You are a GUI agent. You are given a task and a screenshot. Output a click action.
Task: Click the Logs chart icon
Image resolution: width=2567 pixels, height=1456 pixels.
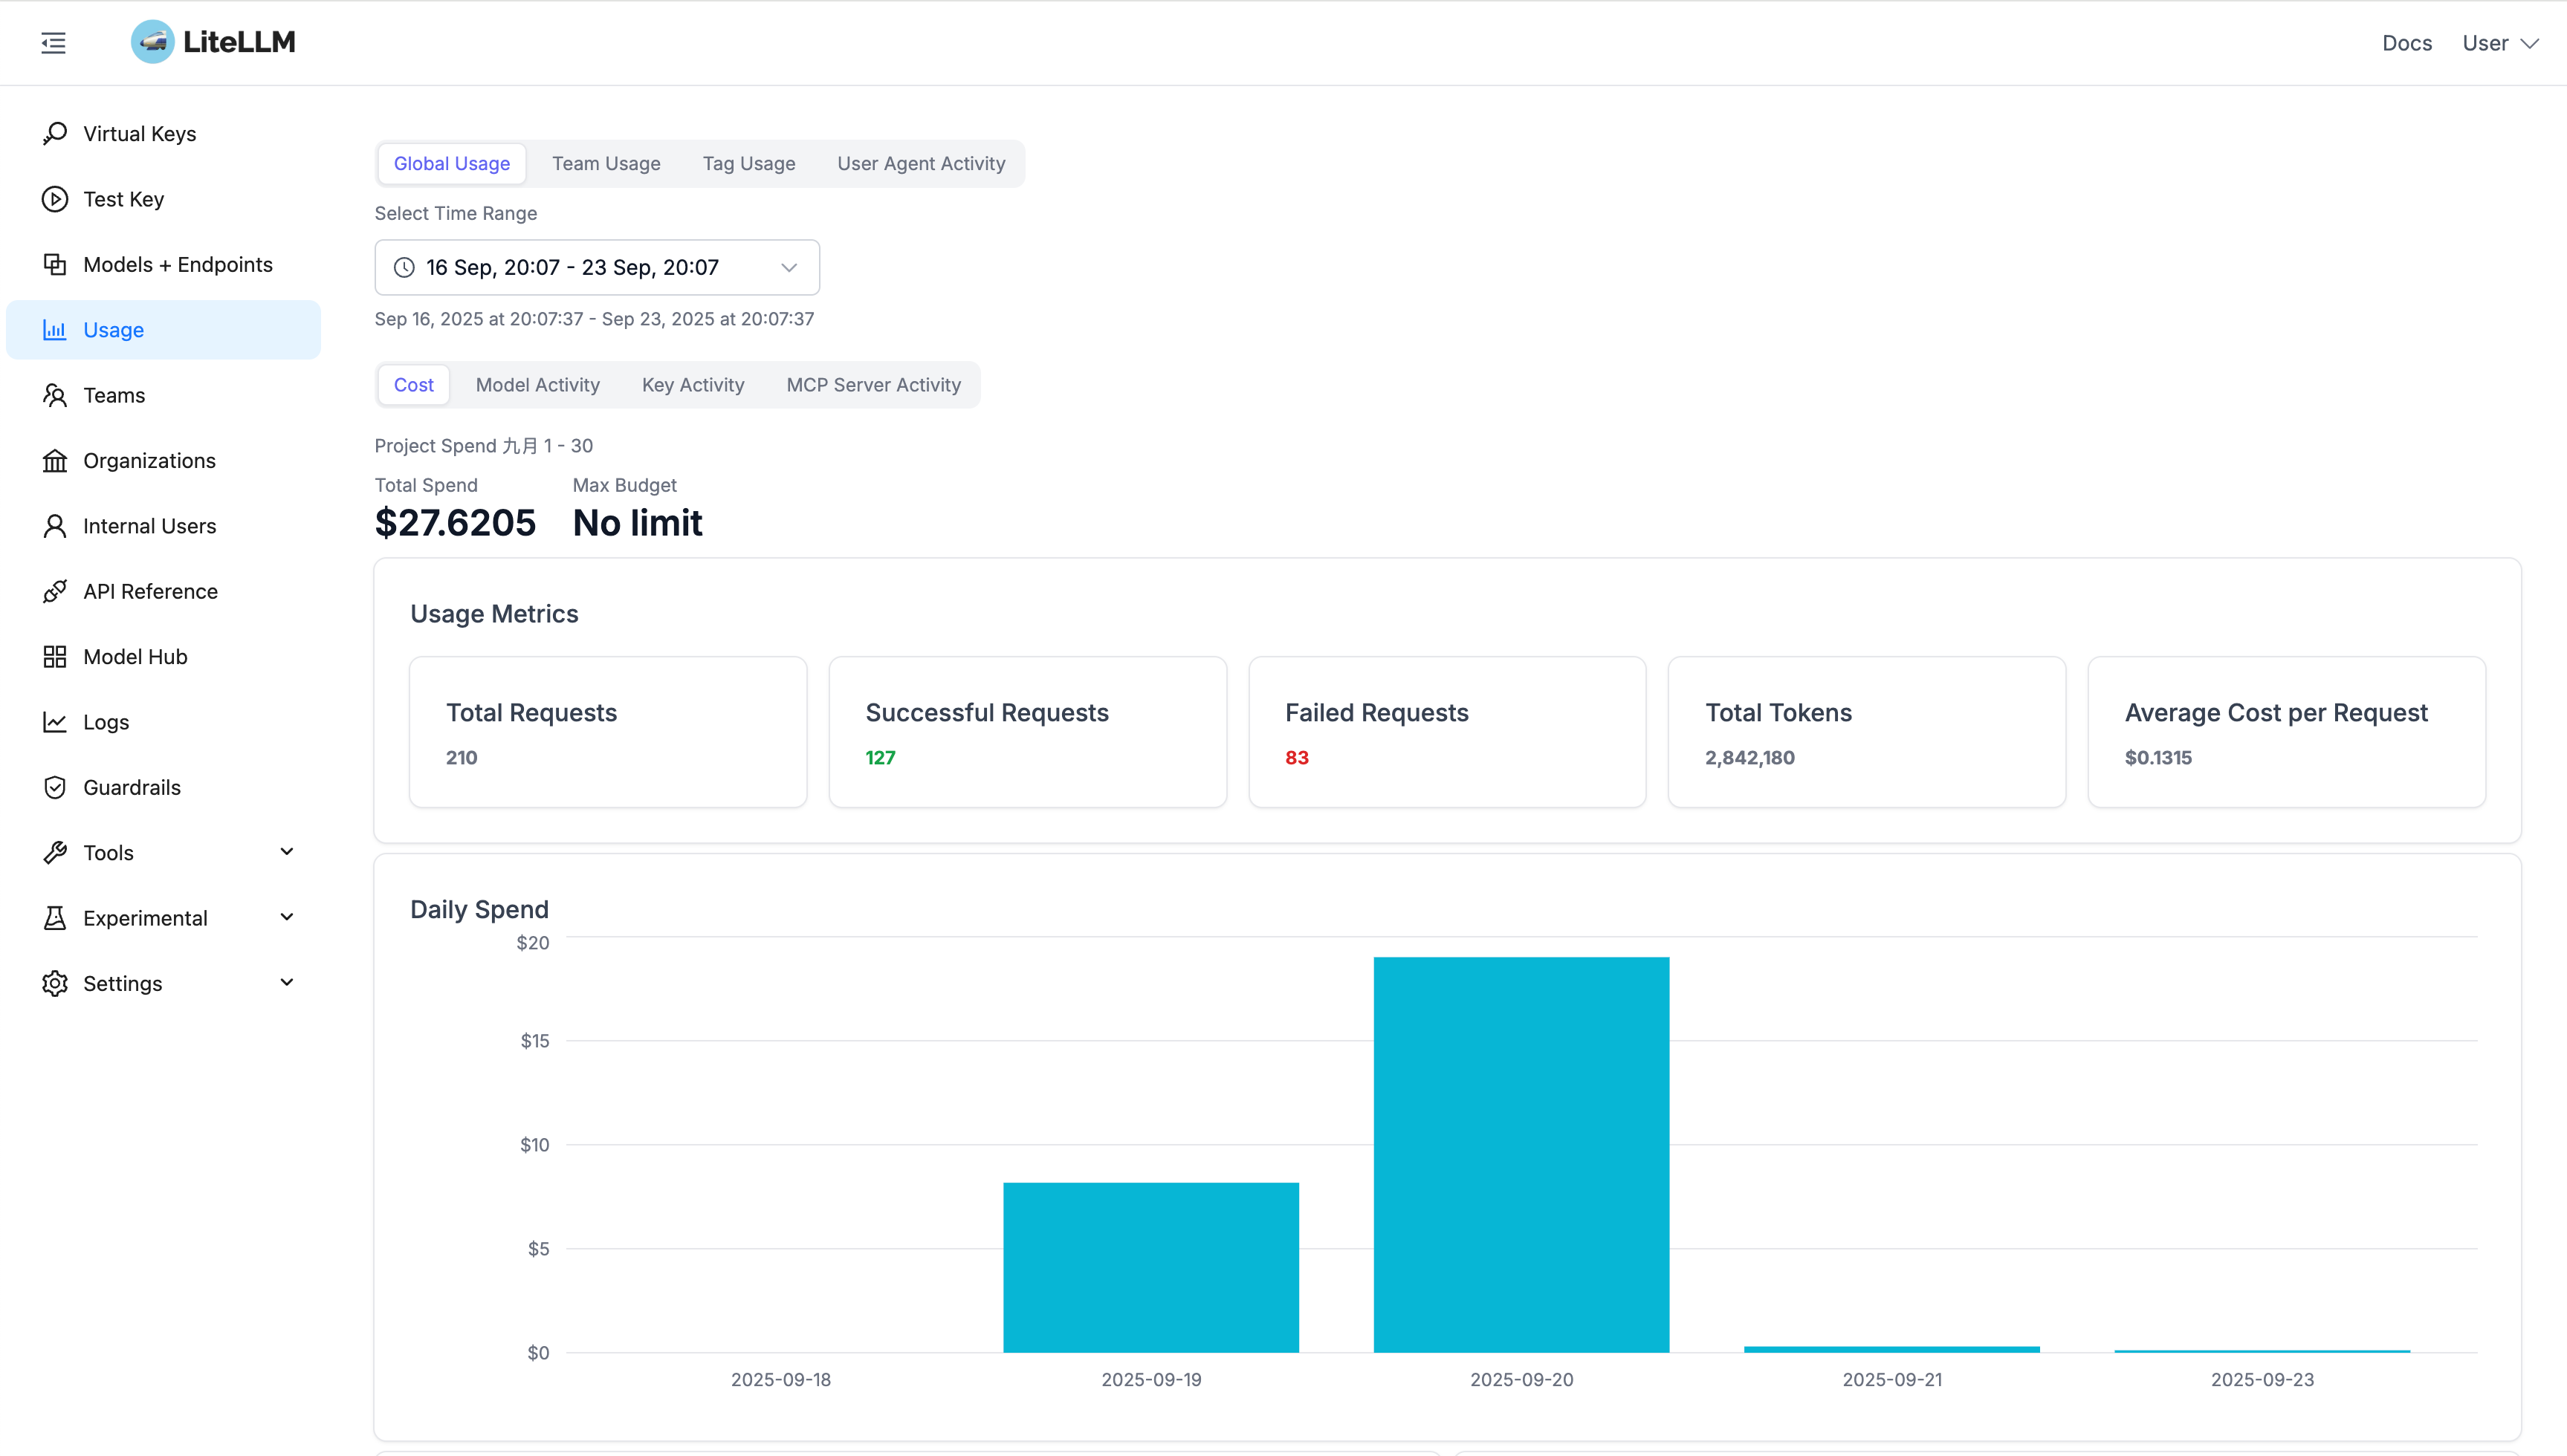click(x=55, y=722)
